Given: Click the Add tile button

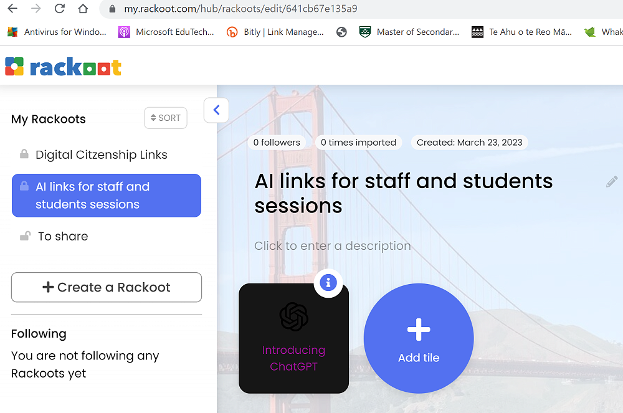Looking at the screenshot, I should point(419,338).
